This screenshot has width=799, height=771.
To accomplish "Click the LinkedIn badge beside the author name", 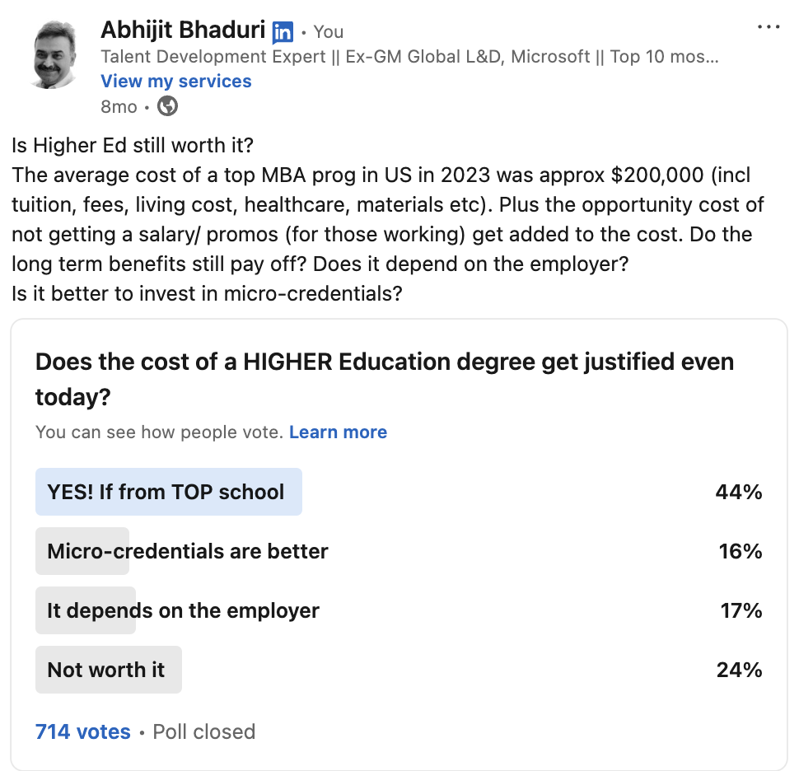I will [283, 32].
